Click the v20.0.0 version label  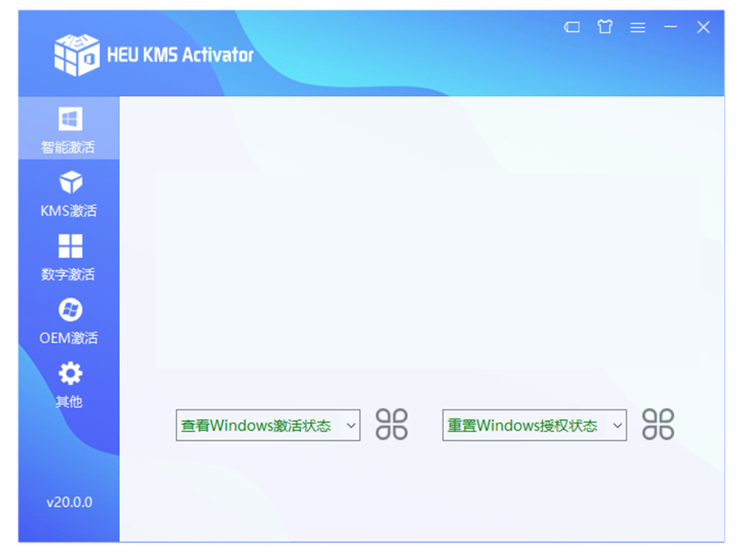69,502
